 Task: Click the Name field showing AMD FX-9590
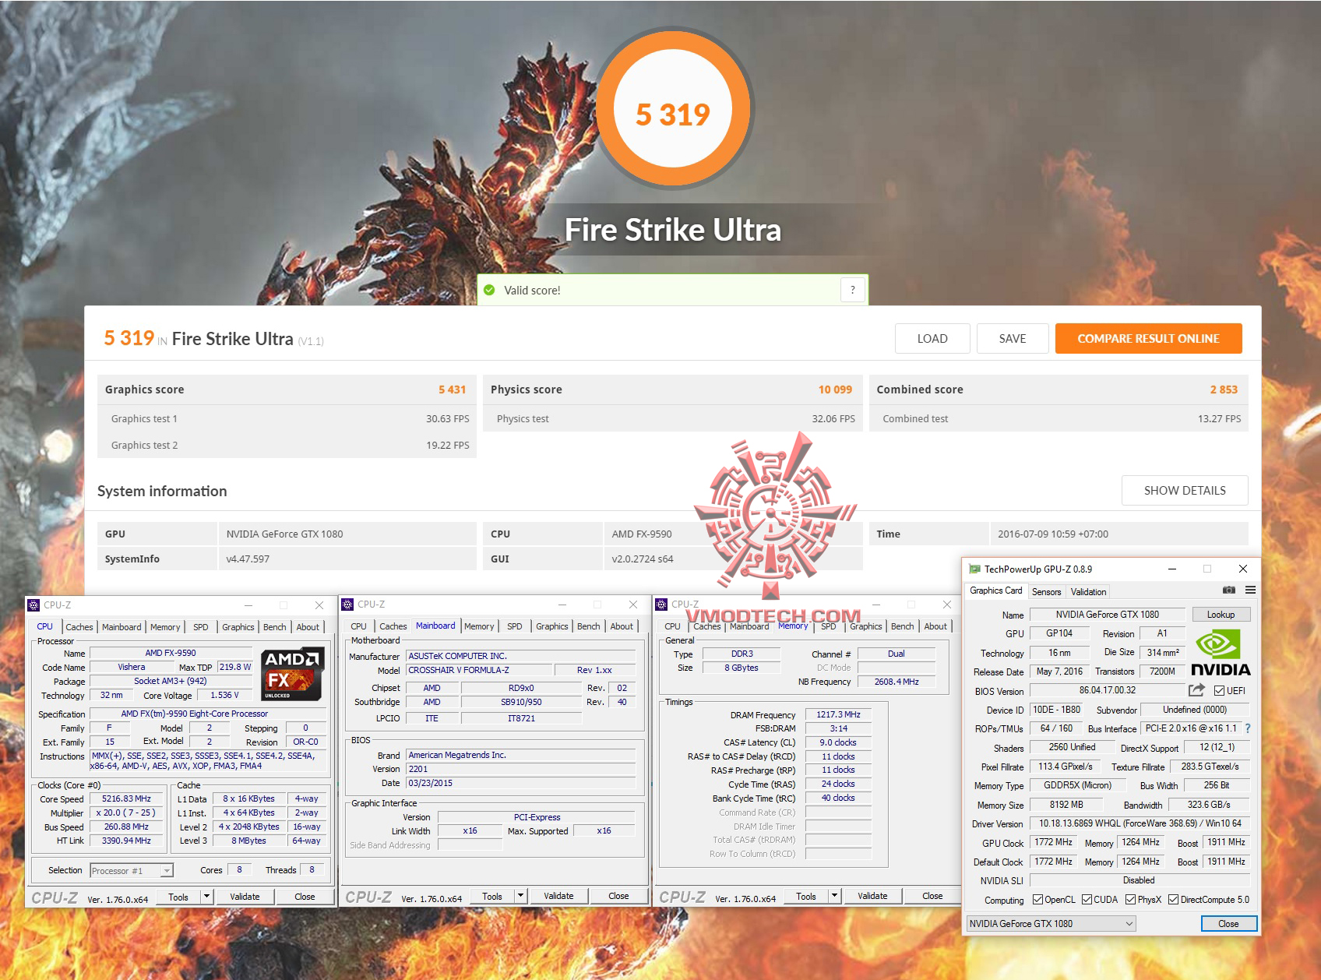(171, 653)
